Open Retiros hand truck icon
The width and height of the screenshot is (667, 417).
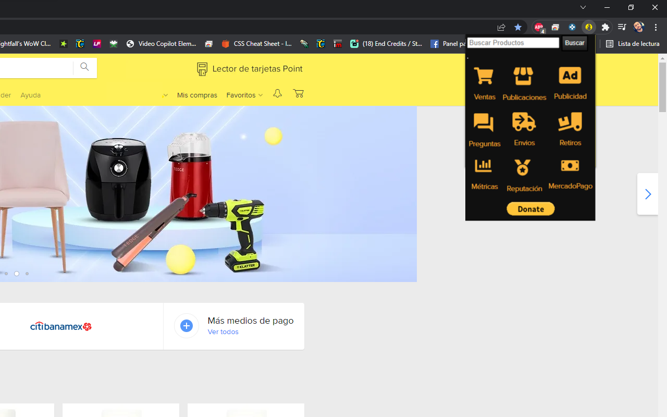[570, 122]
